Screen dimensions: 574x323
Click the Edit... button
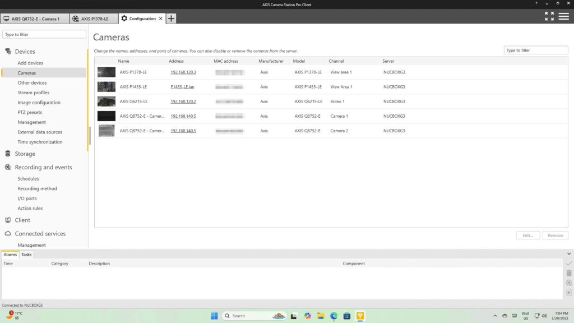coord(528,236)
